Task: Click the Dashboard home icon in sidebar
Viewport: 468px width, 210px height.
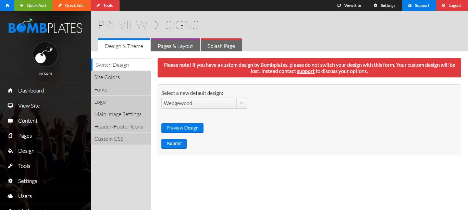Action: [x=10, y=90]
